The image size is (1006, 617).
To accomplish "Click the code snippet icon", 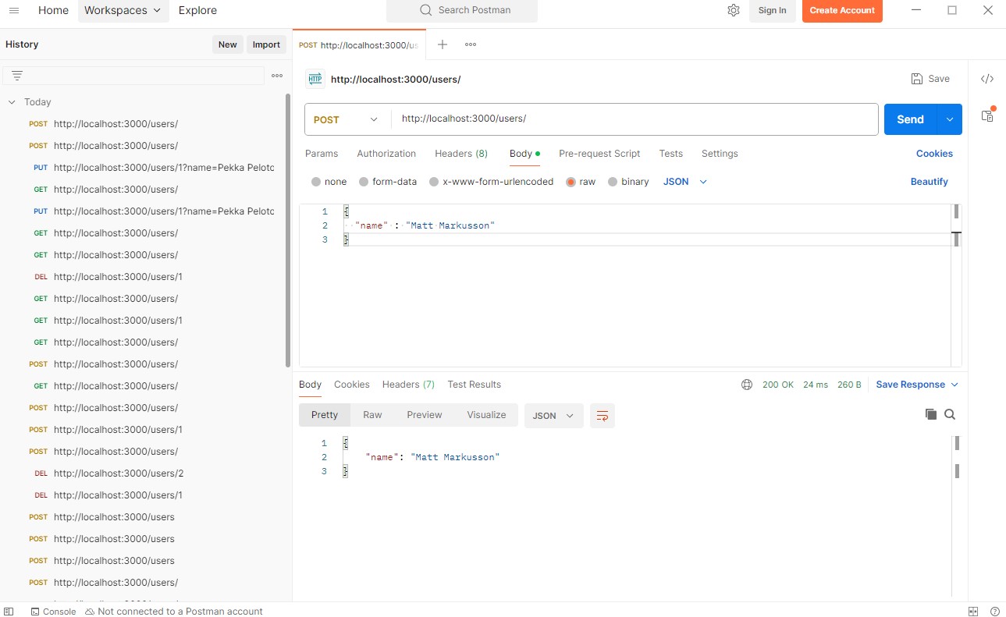I will (986, 79).
